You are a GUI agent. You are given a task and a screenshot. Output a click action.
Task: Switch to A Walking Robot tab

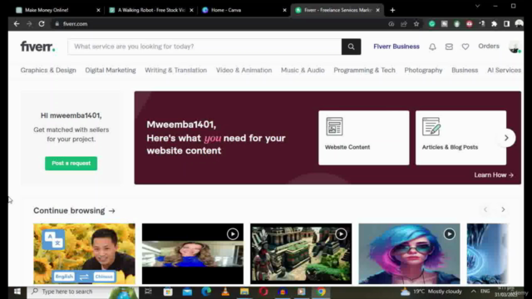[151, 10]
